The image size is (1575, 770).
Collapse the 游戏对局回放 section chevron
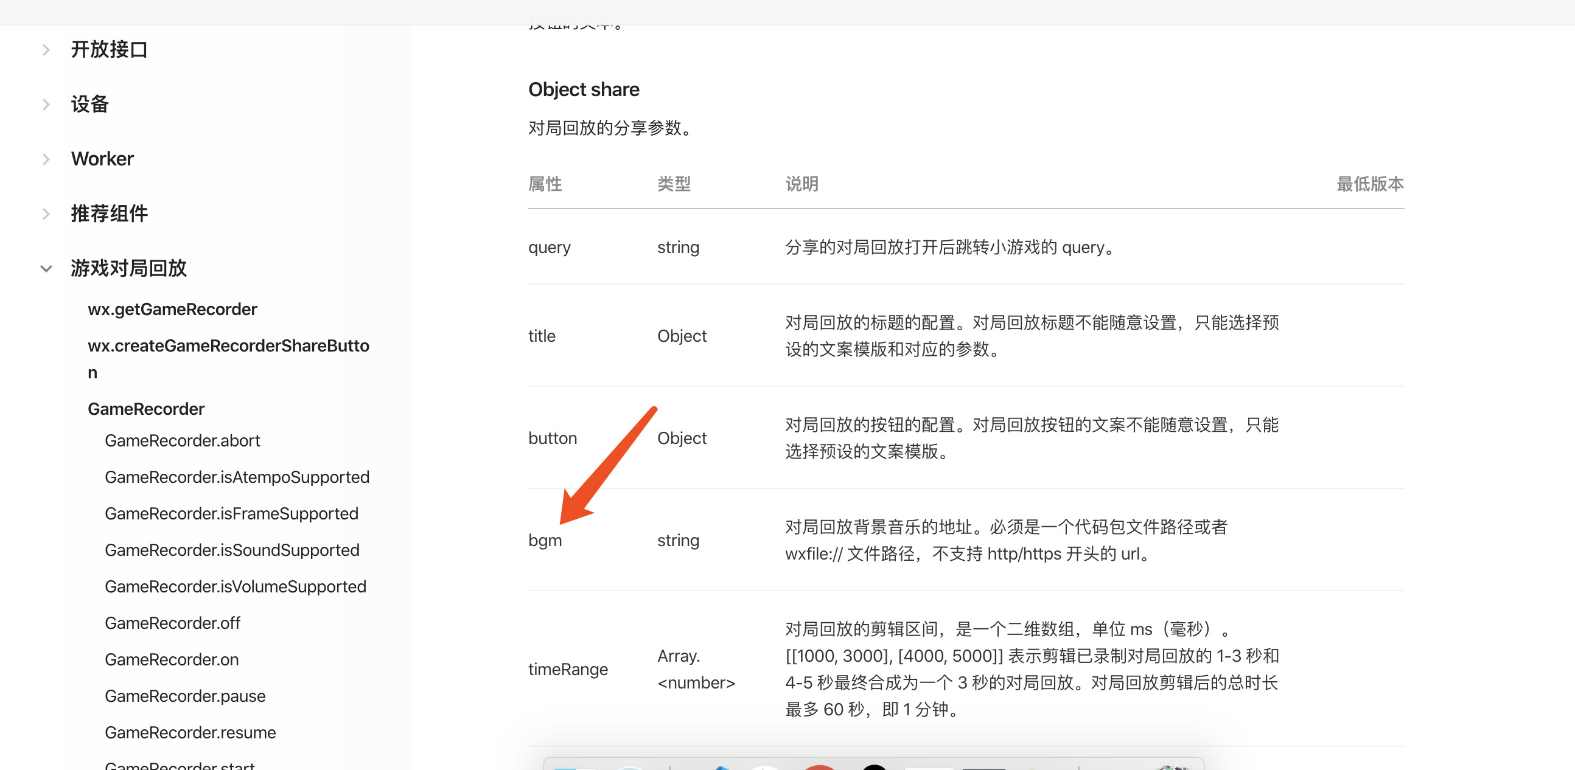(x=46, y=268)
